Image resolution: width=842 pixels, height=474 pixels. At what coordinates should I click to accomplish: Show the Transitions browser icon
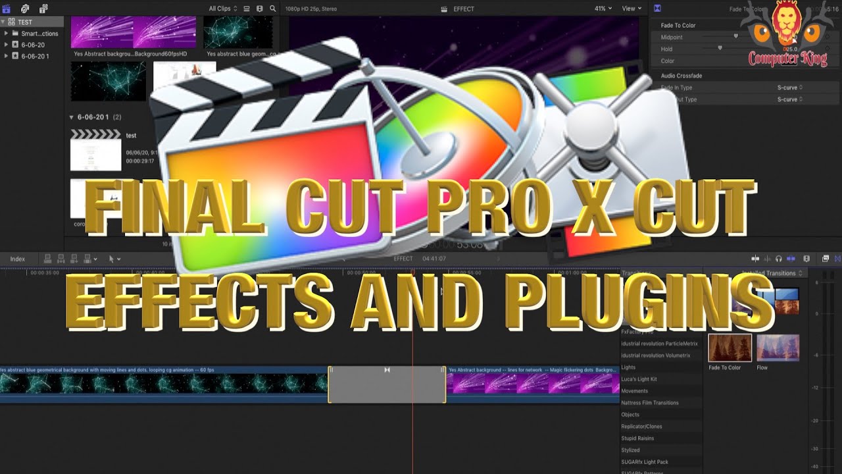837,259
